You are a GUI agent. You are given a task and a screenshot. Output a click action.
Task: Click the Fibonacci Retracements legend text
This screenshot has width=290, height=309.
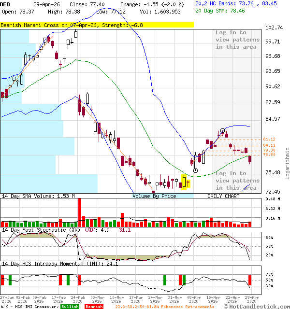[164, 307]
